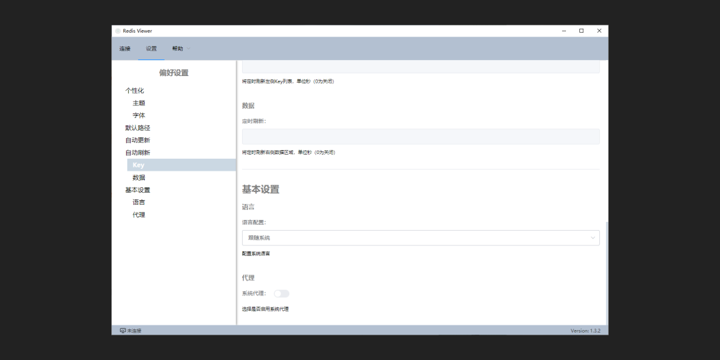Viewport: 720px width, 360px height.
Task: Jump to 自动更新 section
Action: (x=138, y=140)
